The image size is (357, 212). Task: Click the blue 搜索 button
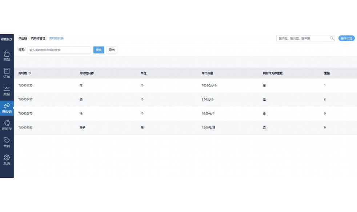99,50
